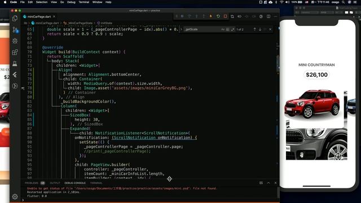Click the lib breadcrumb segment
Image resolution: width=361 pixels, height=203 pixels.
25,23
